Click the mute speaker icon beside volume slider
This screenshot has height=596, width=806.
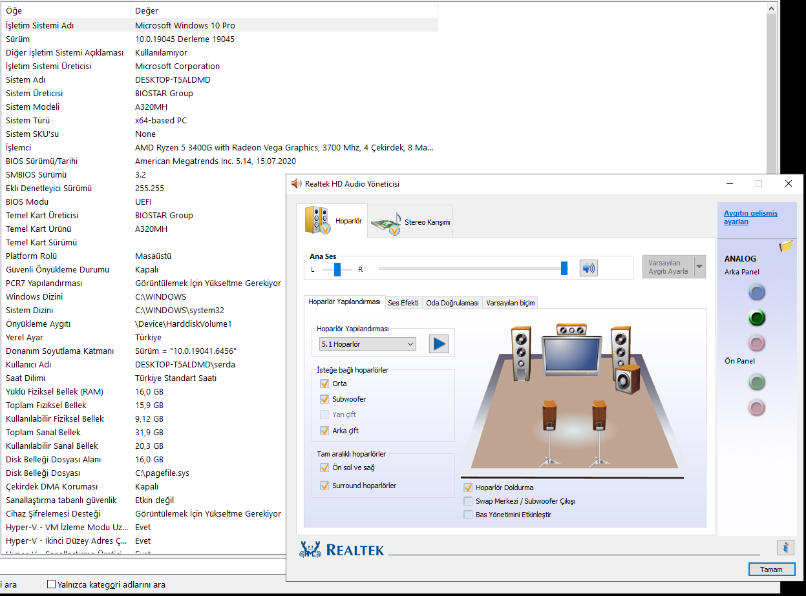point(588,269)
